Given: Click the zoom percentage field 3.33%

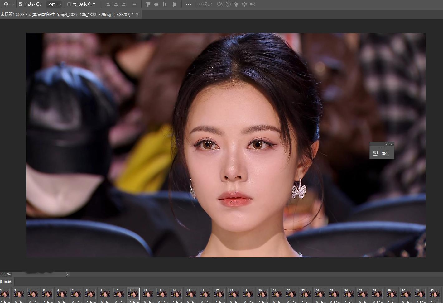Looking at the screenshot, I should click(6, 274).
